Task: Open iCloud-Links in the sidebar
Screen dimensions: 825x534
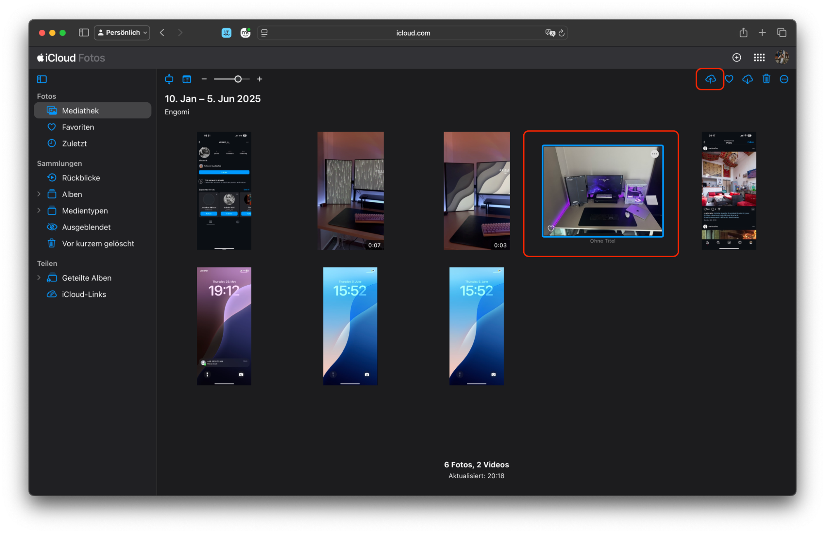Action: pyautogui.click(x=84, y=294)
